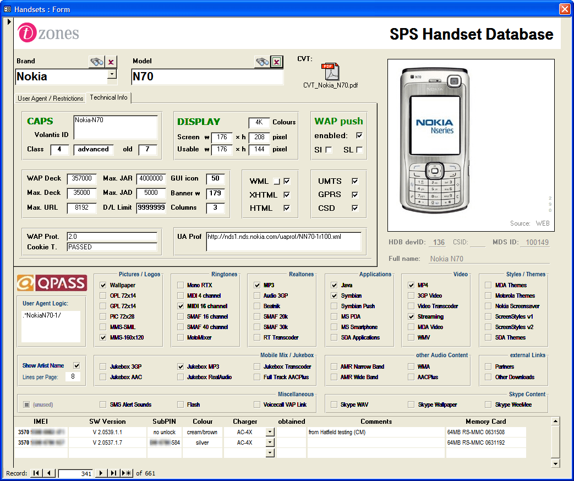This screenshot has height=481, width=574.
Task: Select the Technical Info tab
Action: pyautogui.click(x=108, y=97)
